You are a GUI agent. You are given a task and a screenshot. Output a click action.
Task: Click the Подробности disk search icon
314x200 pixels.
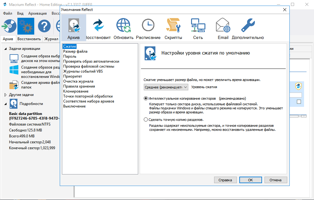[13, 104]
